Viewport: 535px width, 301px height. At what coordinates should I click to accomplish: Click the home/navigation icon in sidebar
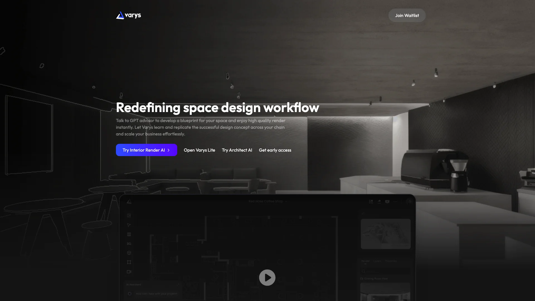[129, 216]
